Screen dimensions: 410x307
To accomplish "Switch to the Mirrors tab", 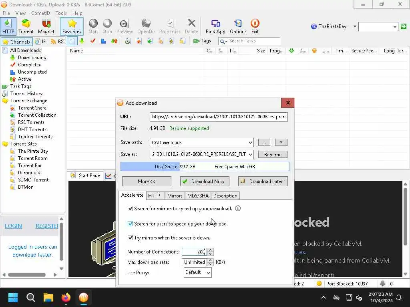I will pos(175,196).
